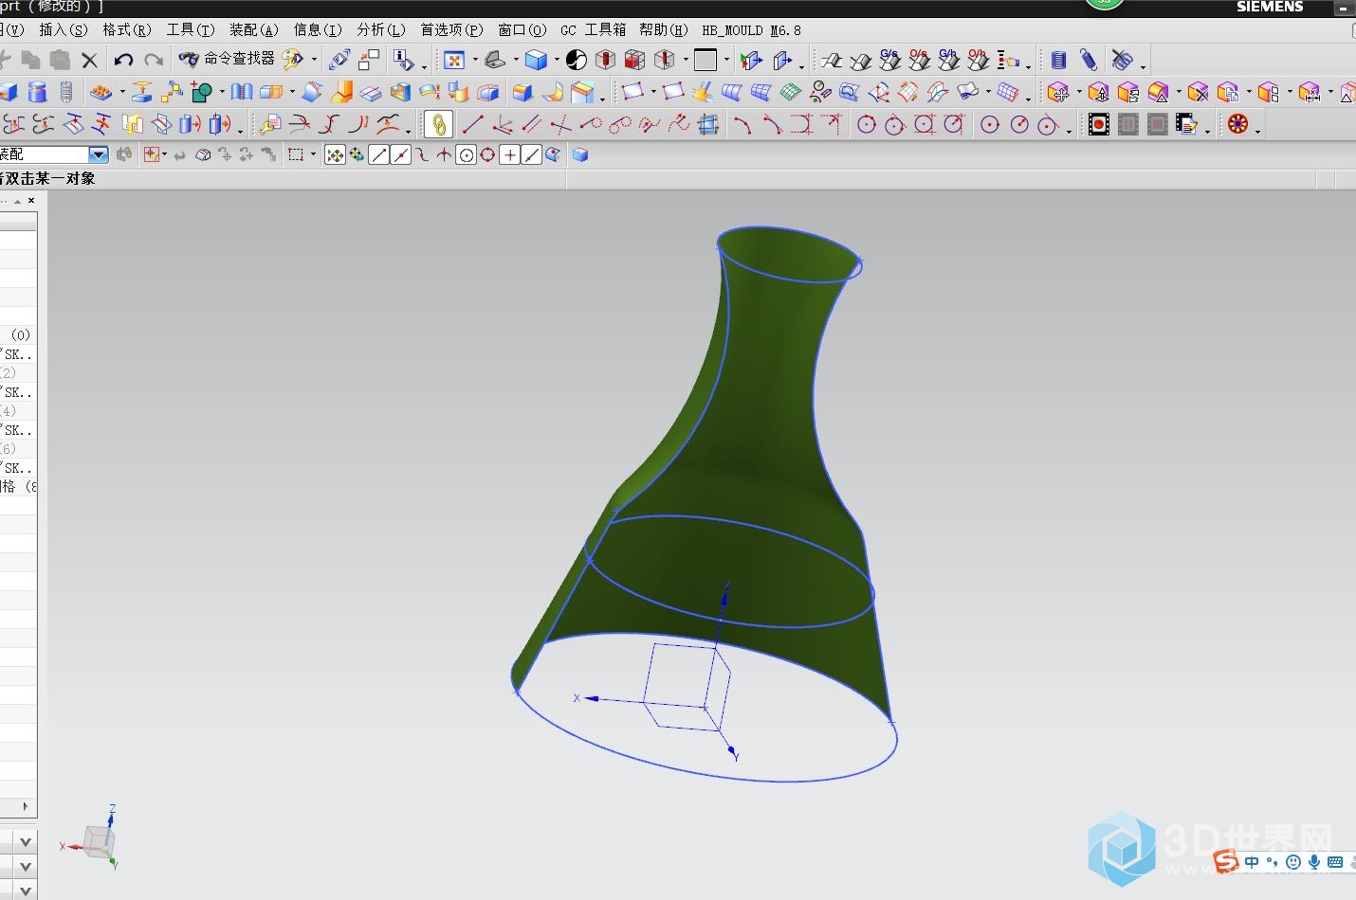The width and height of the screenshot is (1356, 900).
Task: Select the line sketch tool icon
Action: click(472, 124)
